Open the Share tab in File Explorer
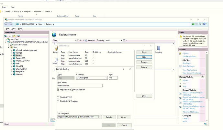Screen dimensions: 223x130 [4, 7]
